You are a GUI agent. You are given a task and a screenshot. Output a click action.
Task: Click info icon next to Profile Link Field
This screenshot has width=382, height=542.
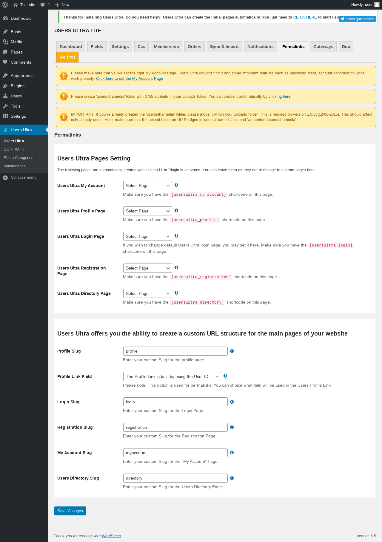225,376
